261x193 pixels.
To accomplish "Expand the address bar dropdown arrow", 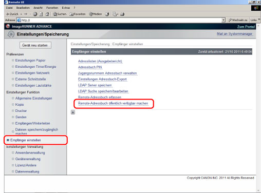I will pos(223,20).
